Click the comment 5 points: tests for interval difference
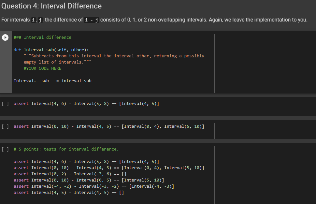This screenshot has height=204, width=316. tap(65, 149)
